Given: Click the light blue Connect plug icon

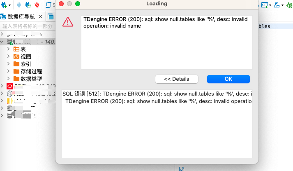Looking at the screenshot, I should pos(19,5).
